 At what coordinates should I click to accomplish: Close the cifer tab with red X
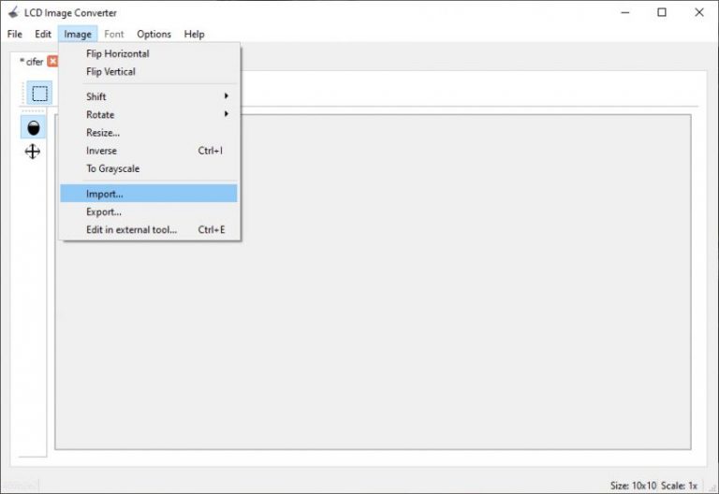coord(52,62)
